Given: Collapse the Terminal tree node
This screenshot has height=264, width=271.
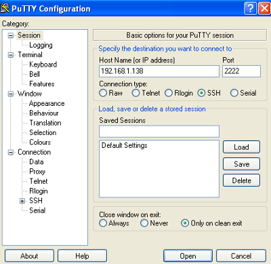Looking at the screenshot, I should click(11, 55).
